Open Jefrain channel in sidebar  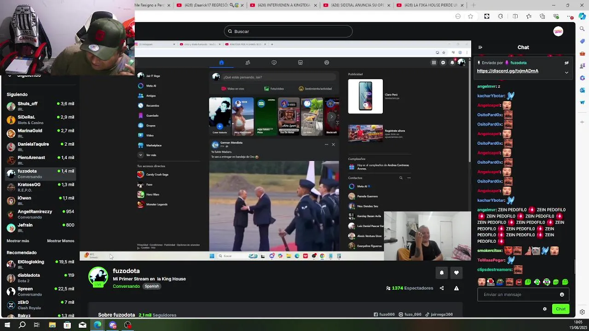pos(40,228)
